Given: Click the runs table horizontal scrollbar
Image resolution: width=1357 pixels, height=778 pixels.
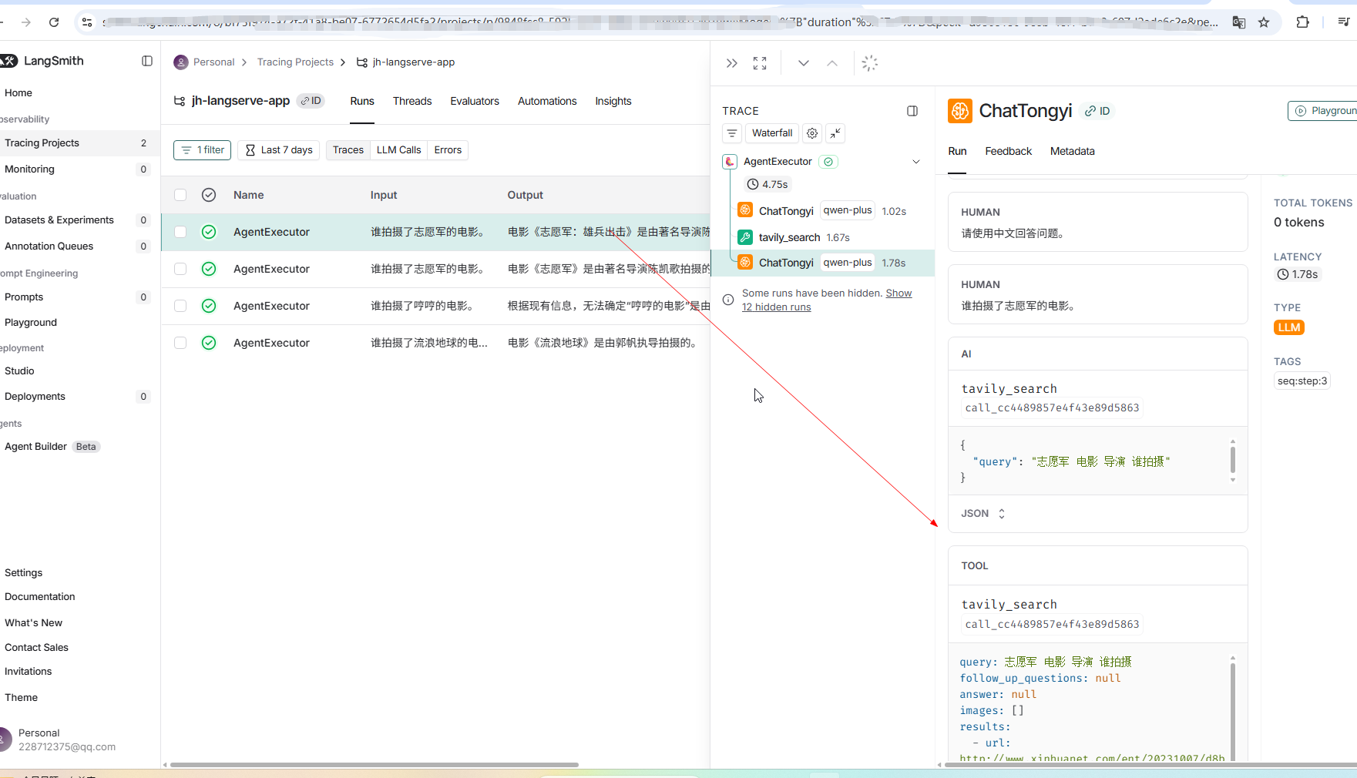Looking at the screenshot, I should tap(375, 765).
